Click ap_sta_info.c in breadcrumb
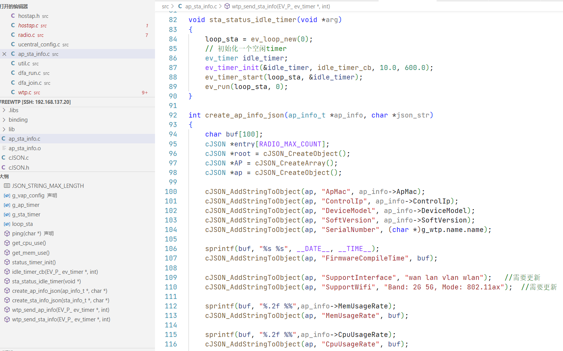 tap(201, 6)
